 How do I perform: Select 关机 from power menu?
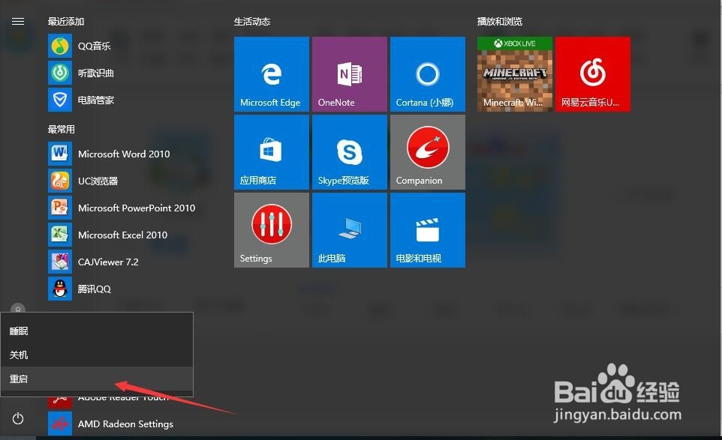(97, 355)
